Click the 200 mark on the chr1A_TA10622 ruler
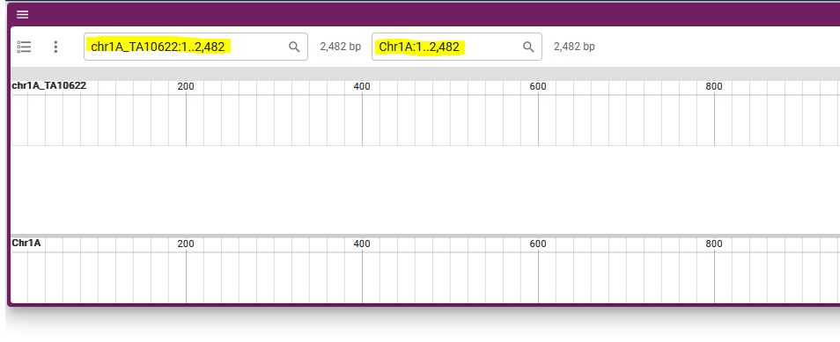The width and height of the screenshot is (840, 342). pyautogui.click(x=186, y=86)
